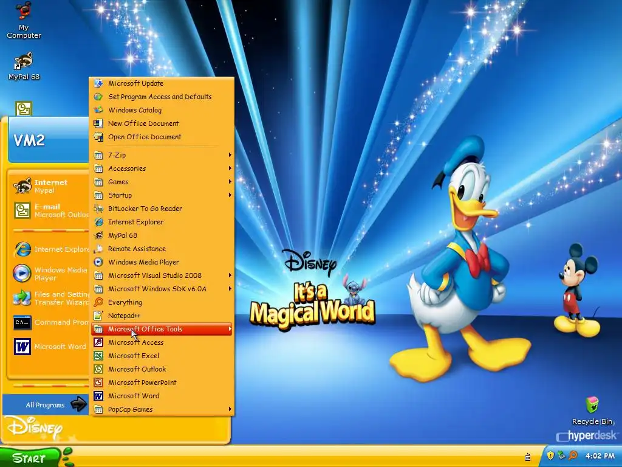Click All Programs label in Start menu
622x467 pixels.
45,405
